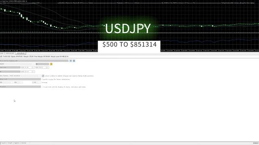This screenshot has height=145, width=259.
Task: Open the Expert advisor selector dropdown
Action: (x=34, y=61)
